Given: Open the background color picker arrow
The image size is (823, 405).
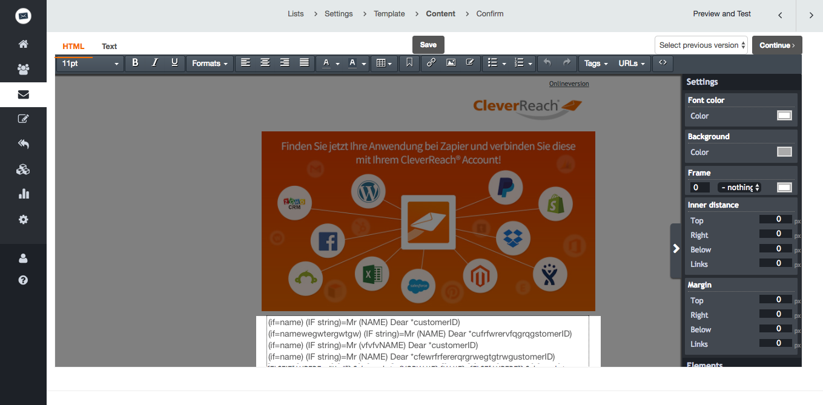Looking at the screenshot, I should 364,64.
